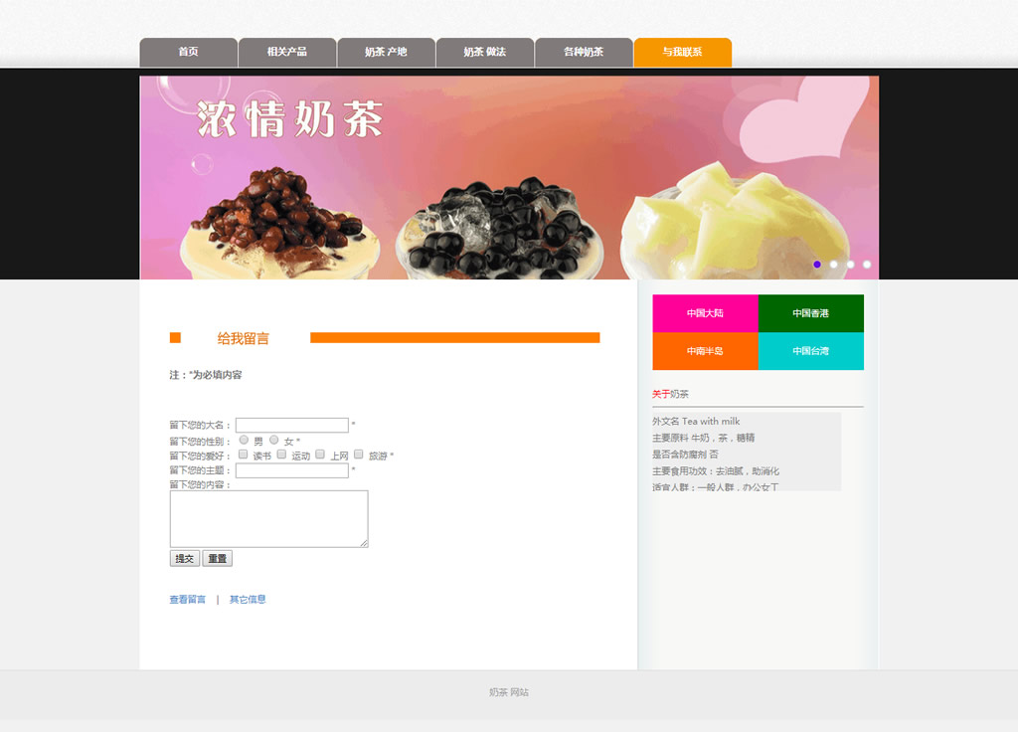This screenshot has width=1018, height=732.
Task: Click the last banner slider dot
Action: (867, 265)
